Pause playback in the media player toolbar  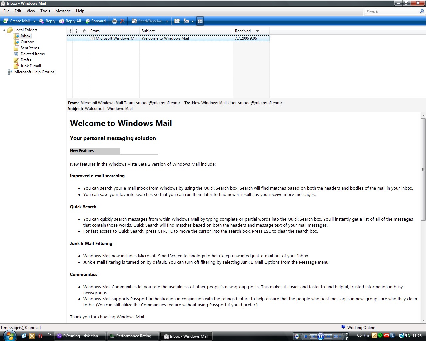tap(320, 336)
